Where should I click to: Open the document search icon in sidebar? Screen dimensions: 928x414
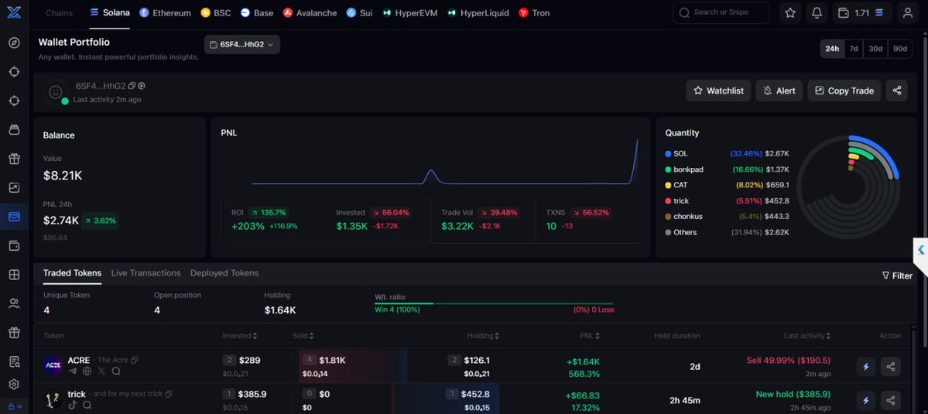(14, 362)
